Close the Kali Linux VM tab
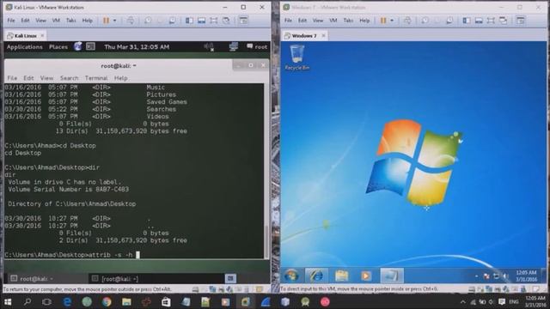The width and height of the screenshot is (550, 309). [42, 36]
